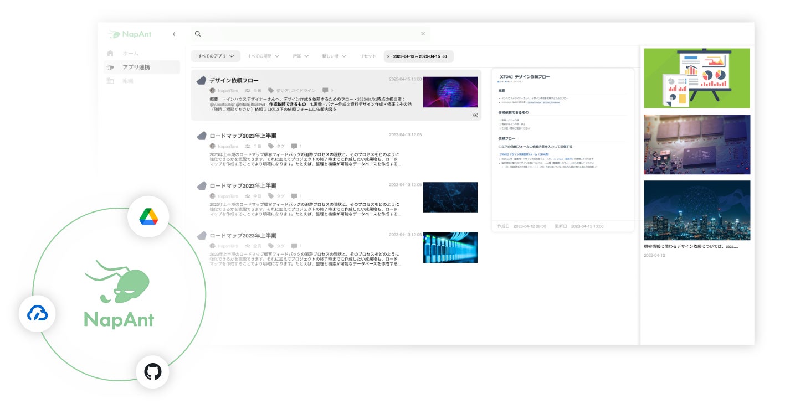Viewport: 785px width, 404px height.
Task: Click the 機密情報に関わるデザイン依頼 caption
Action: click(691, 246)
